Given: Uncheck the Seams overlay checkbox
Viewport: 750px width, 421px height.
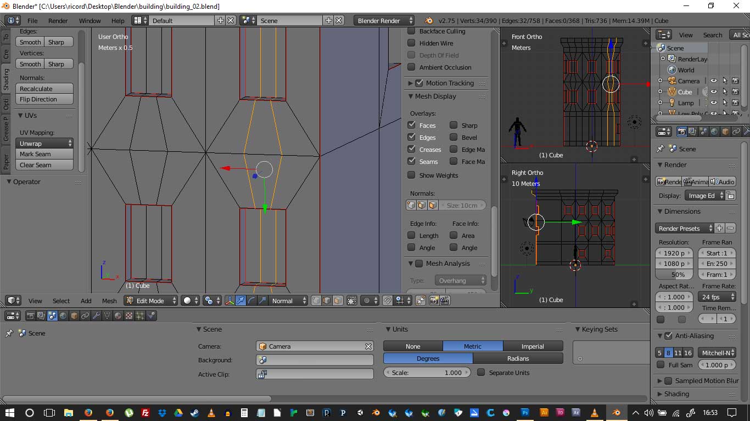Looking at the screenshot, I should (x=411, y=162).
